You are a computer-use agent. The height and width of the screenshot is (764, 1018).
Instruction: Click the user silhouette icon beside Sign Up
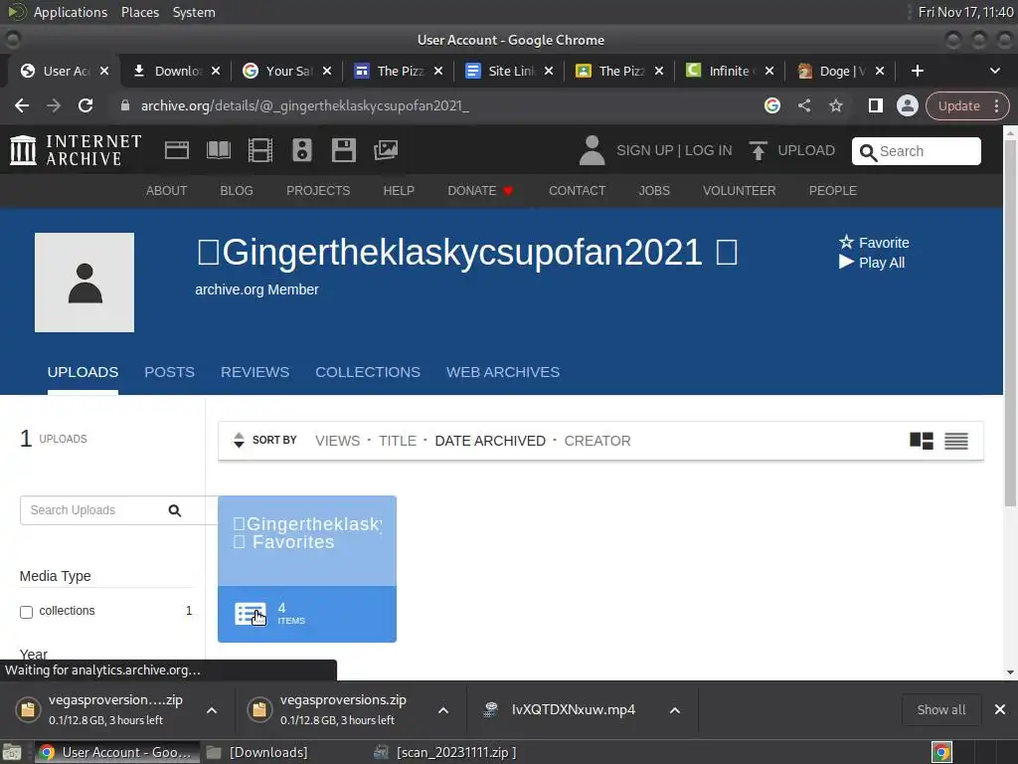(x=592, y=150)
